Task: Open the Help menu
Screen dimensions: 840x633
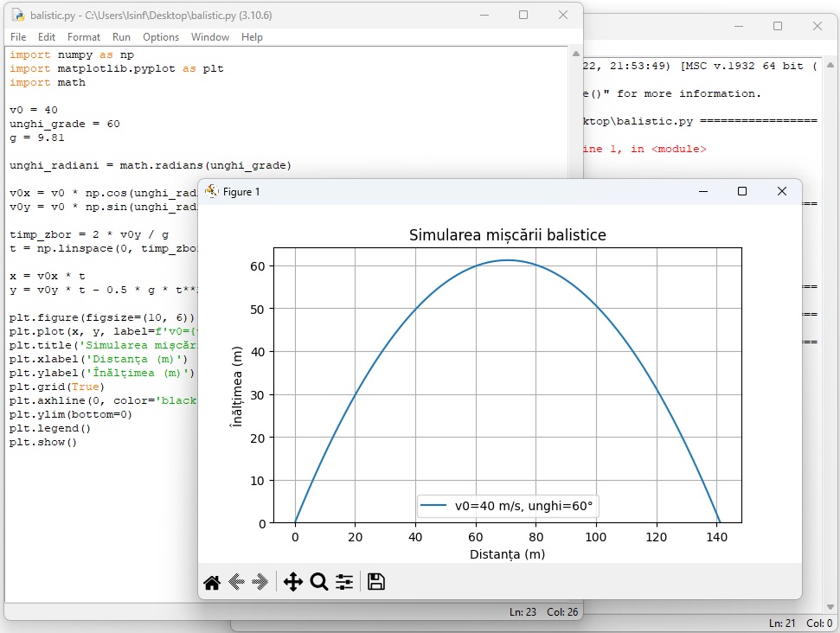Action: [252, 37]
